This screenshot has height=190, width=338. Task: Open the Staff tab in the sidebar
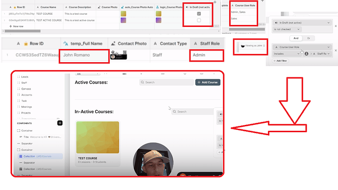(x=24, y=83)
